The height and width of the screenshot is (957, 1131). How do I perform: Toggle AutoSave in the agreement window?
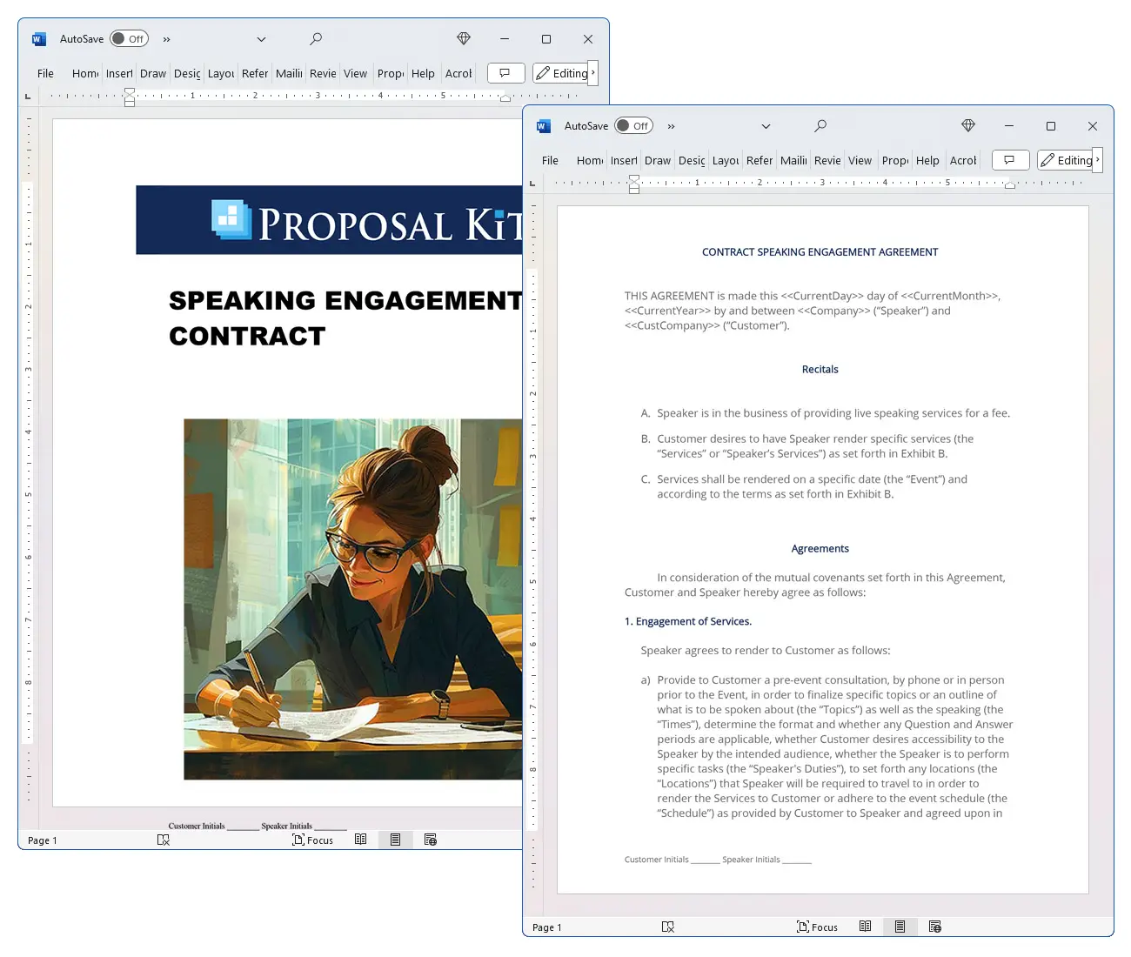[633, 126]
